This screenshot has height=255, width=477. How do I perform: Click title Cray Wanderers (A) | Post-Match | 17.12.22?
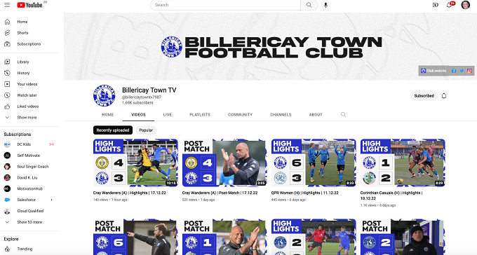[x=220, y=193]
